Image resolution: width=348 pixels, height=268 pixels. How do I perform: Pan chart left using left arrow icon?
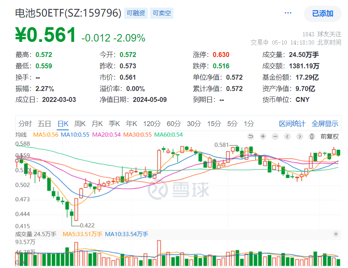pos(287,137)
